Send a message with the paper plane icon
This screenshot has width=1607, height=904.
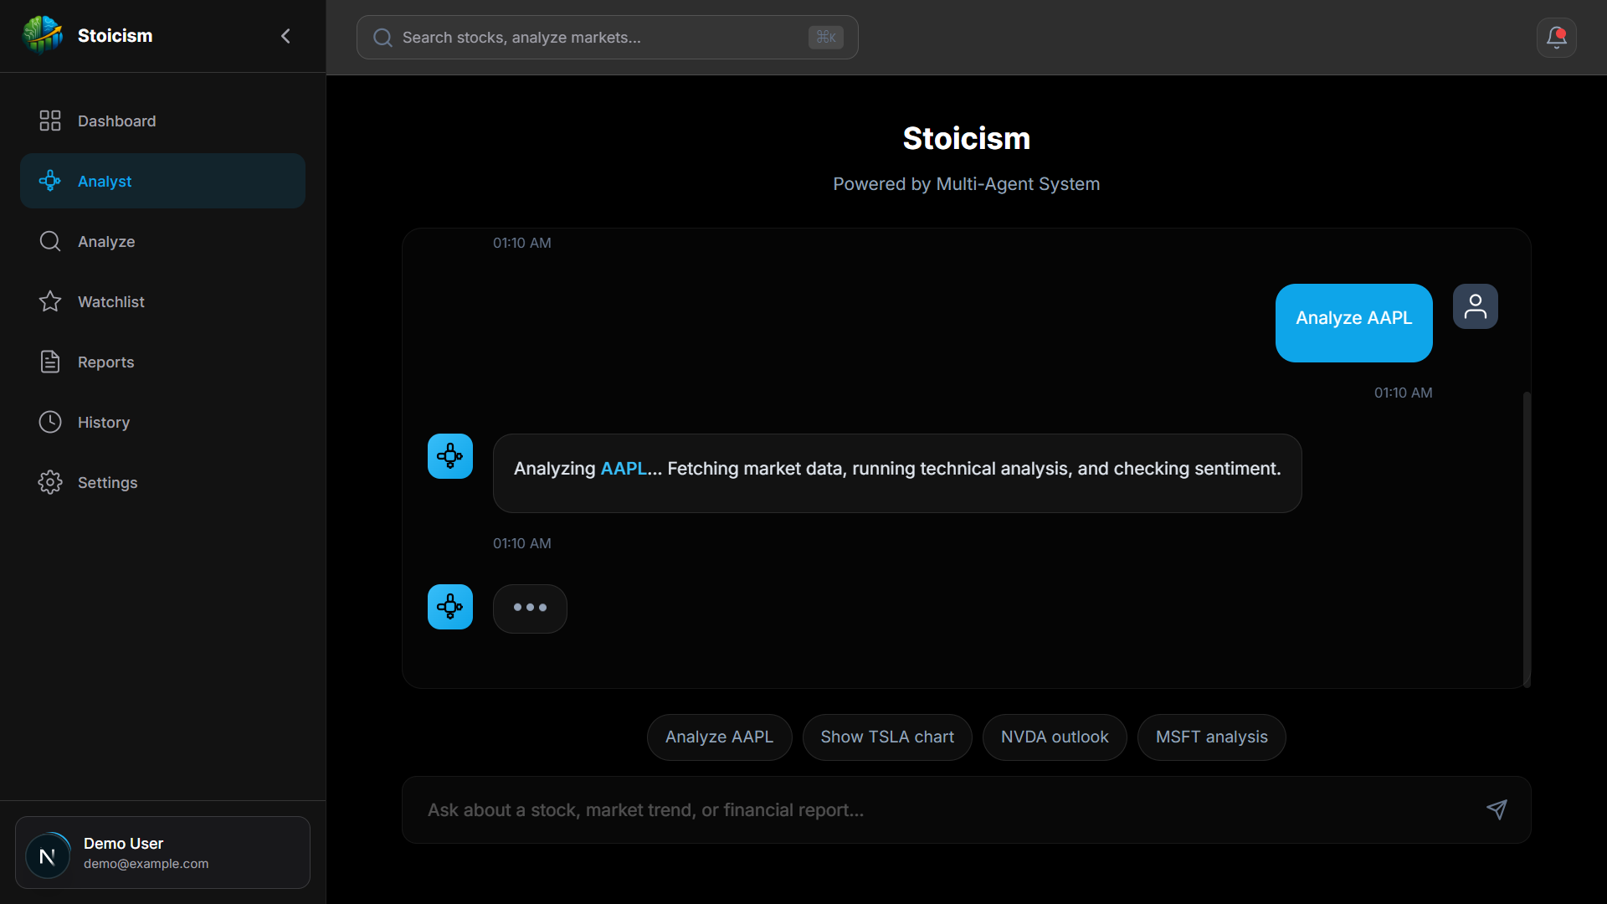tap(1497, 809)
